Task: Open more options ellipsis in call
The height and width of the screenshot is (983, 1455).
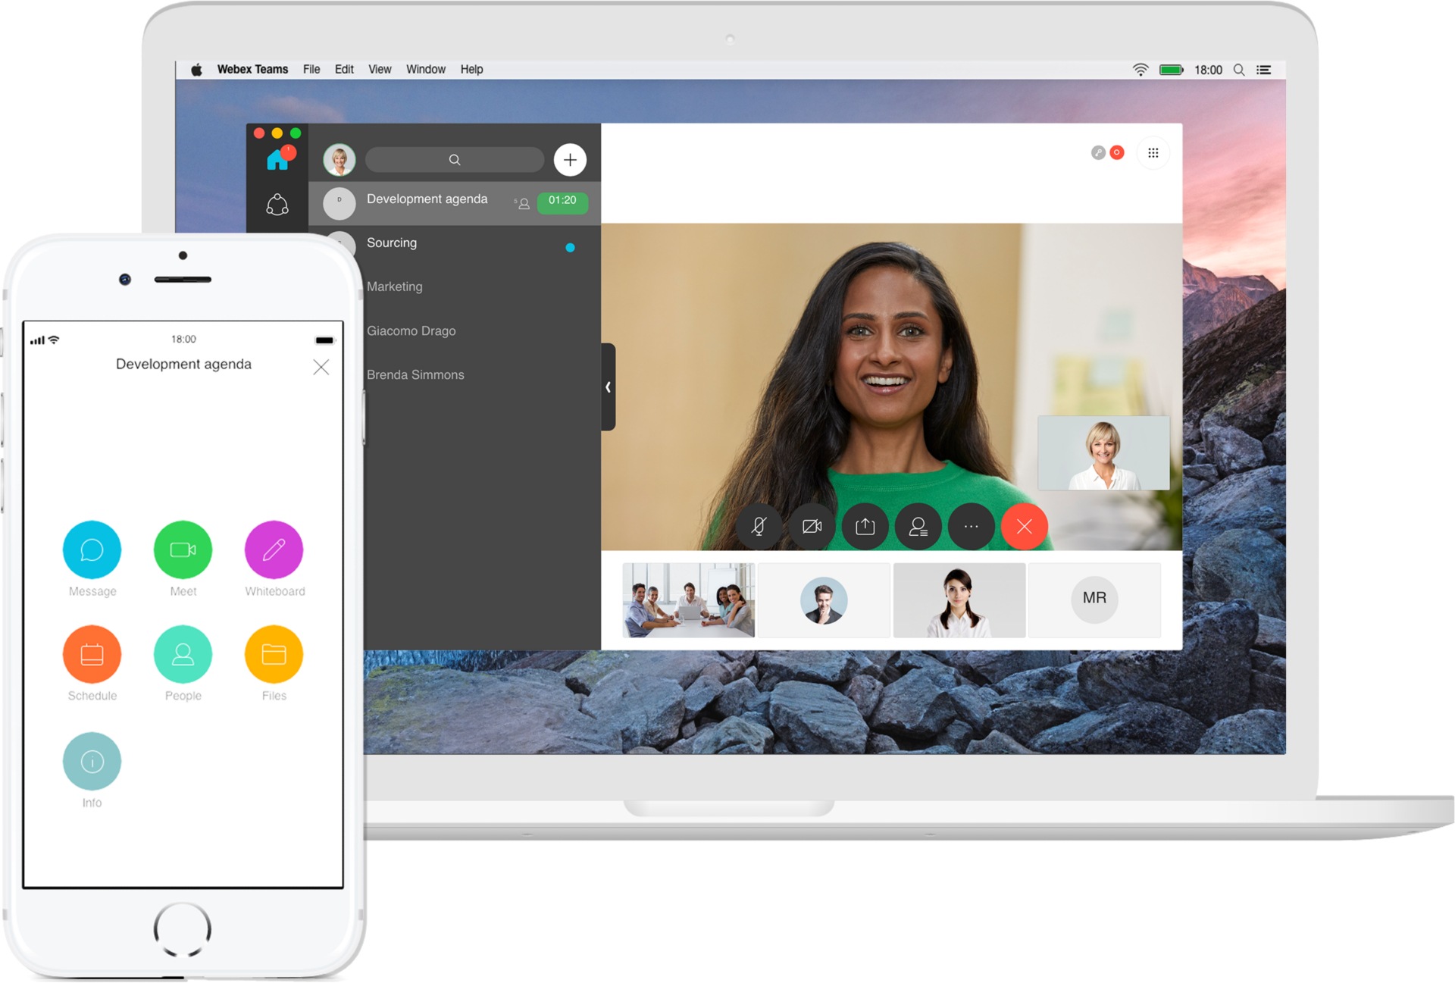Action: click(971, 526)
